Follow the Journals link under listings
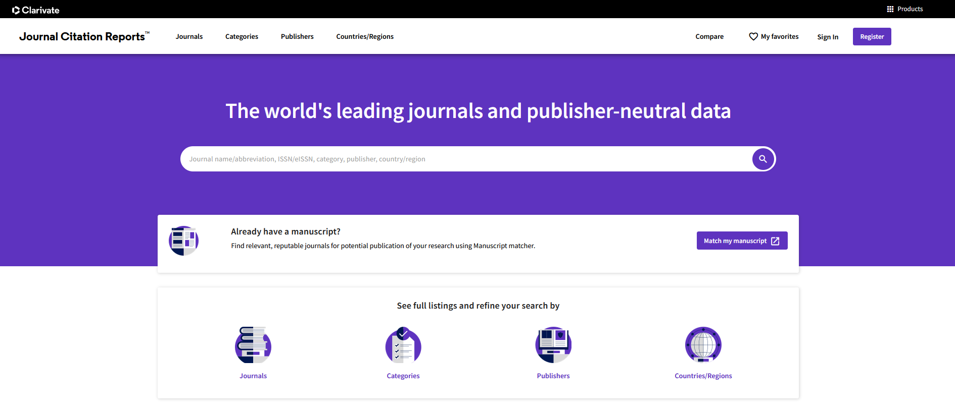This screenshot has height=415, width=955. pyautogui.click(x=253, y=376)
